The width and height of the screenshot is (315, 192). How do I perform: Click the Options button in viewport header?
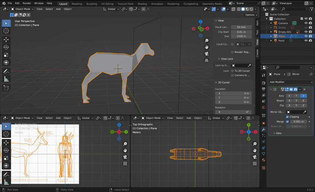point(250,15)
